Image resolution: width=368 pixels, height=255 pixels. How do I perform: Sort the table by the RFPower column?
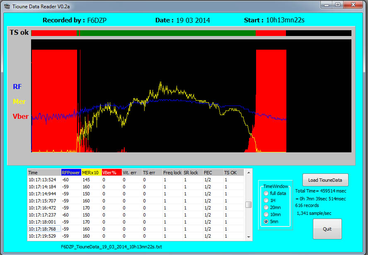pyautogui.click(x=70, y=172)
